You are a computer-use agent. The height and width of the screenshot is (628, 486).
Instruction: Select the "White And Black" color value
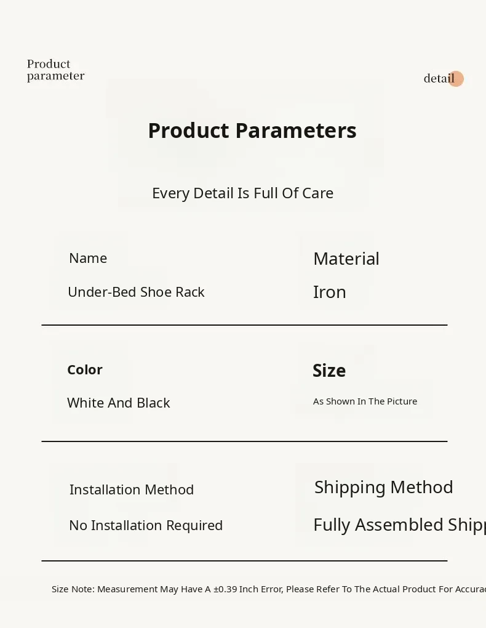[118, 403]
